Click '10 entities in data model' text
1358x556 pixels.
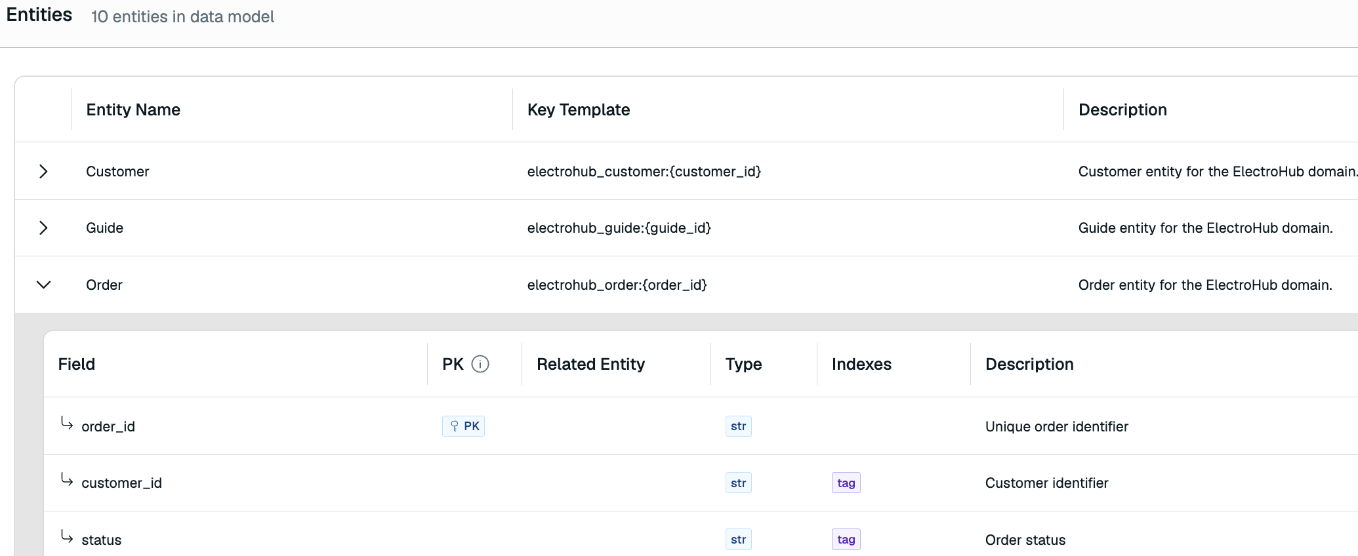(182, 16)
